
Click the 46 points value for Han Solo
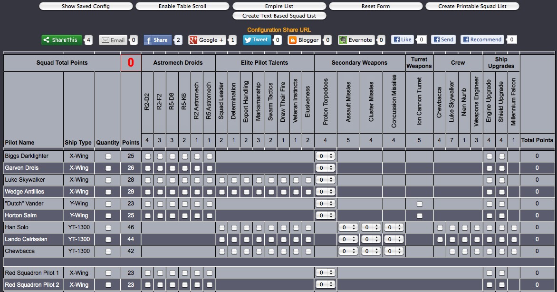pyautogui.click(x=131, y=227)
